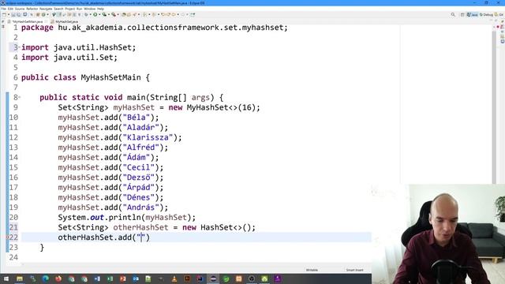Switch to the Debug perspective
Image resolution: width=505 pixels, height=284 pixels.
click(486, 14)
